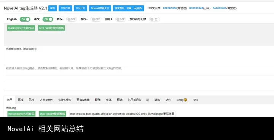Open the 袜子&腿饰 tab

point(134,100)
